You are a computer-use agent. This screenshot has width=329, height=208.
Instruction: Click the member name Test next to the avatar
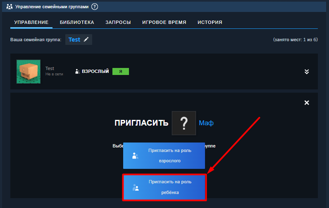(50, 68)
